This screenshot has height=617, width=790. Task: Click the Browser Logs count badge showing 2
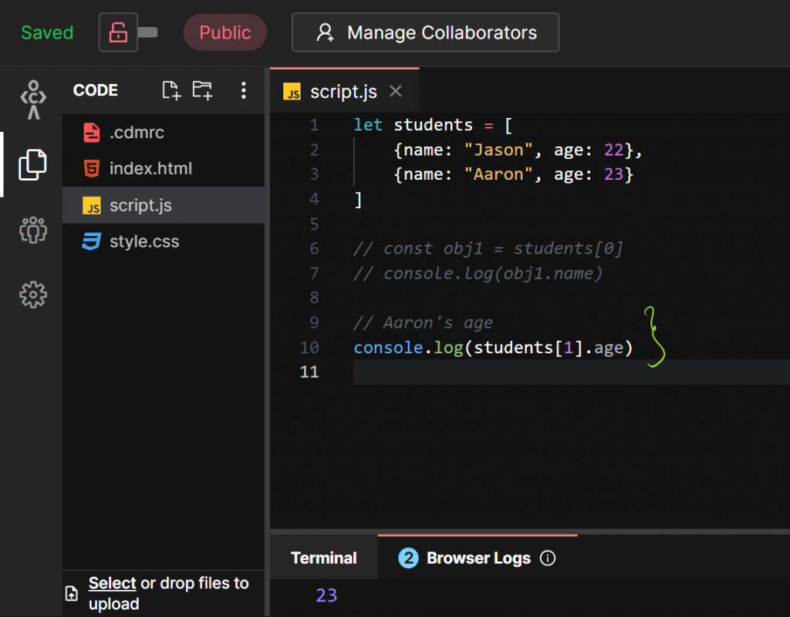point(409,558)
